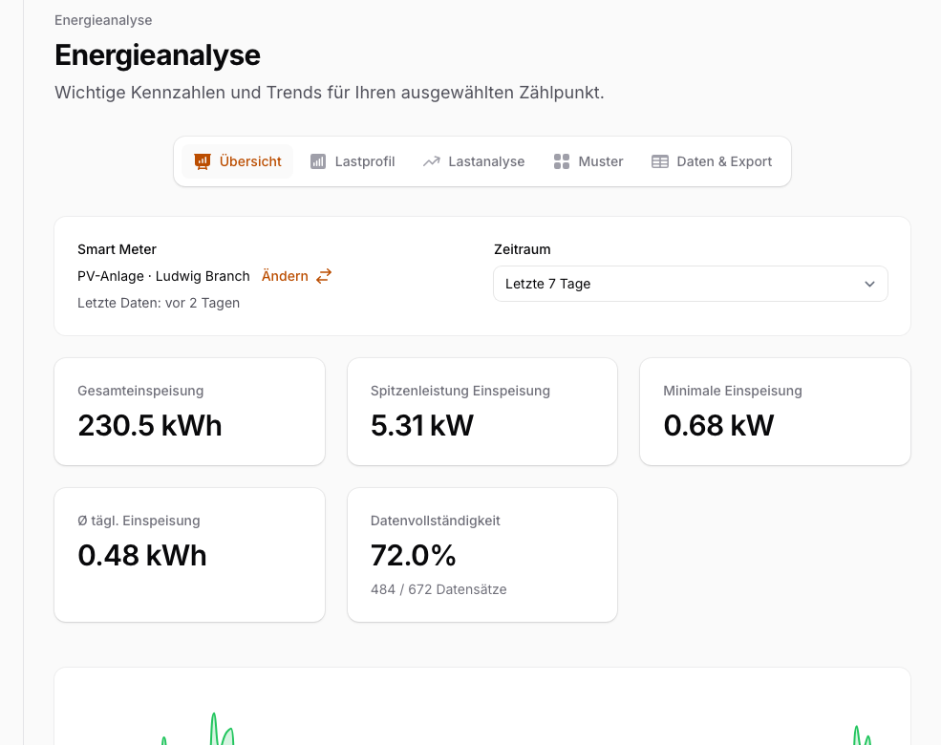This screenshot has width=941, height=745.
Task: Click the trend line icon beside Lastanalyse
Action: (431, 161)
